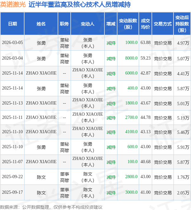Click share count 3000.0

[131, 192]
